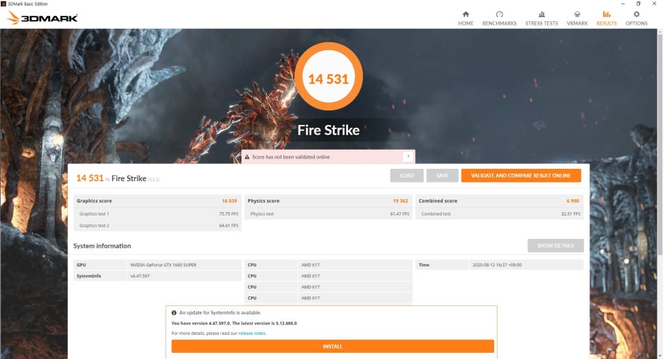
Task: Open the release notes link
Action: coord(253,333)
